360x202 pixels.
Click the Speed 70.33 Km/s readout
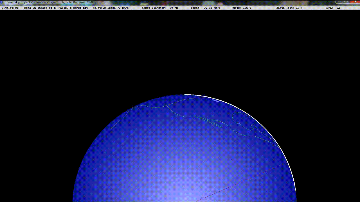click(x=205, y=8)
